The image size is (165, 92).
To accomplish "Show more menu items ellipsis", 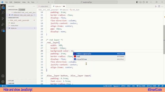I will click(37, 2).
